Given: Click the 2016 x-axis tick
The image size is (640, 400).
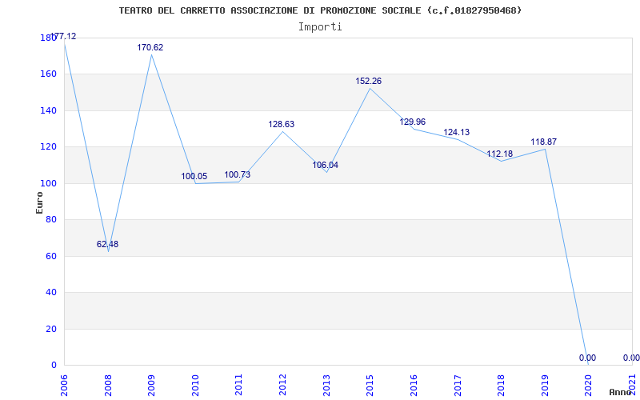Looking at the screenshot, I should click(414, 386).
